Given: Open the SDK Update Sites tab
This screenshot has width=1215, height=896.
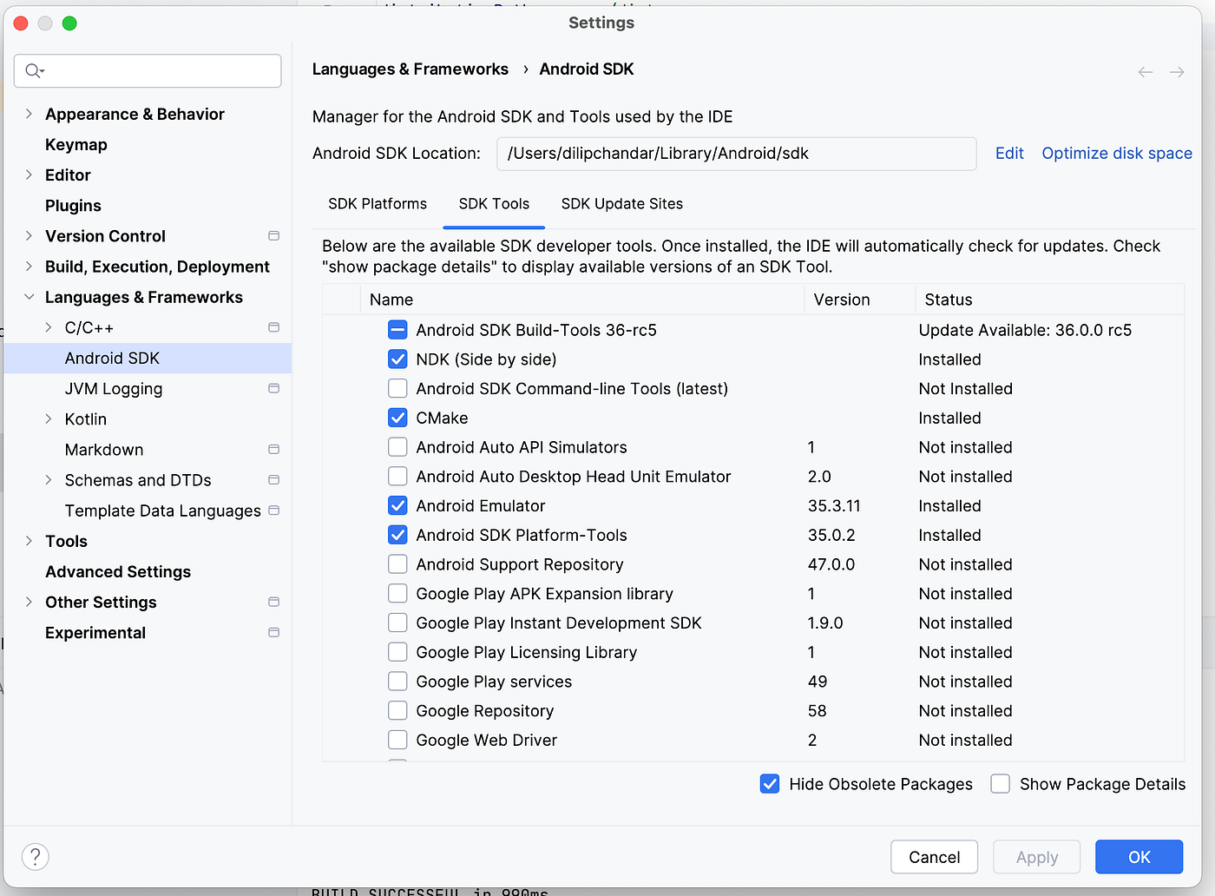Looking at the screenshot, I should tap(621, 204).
